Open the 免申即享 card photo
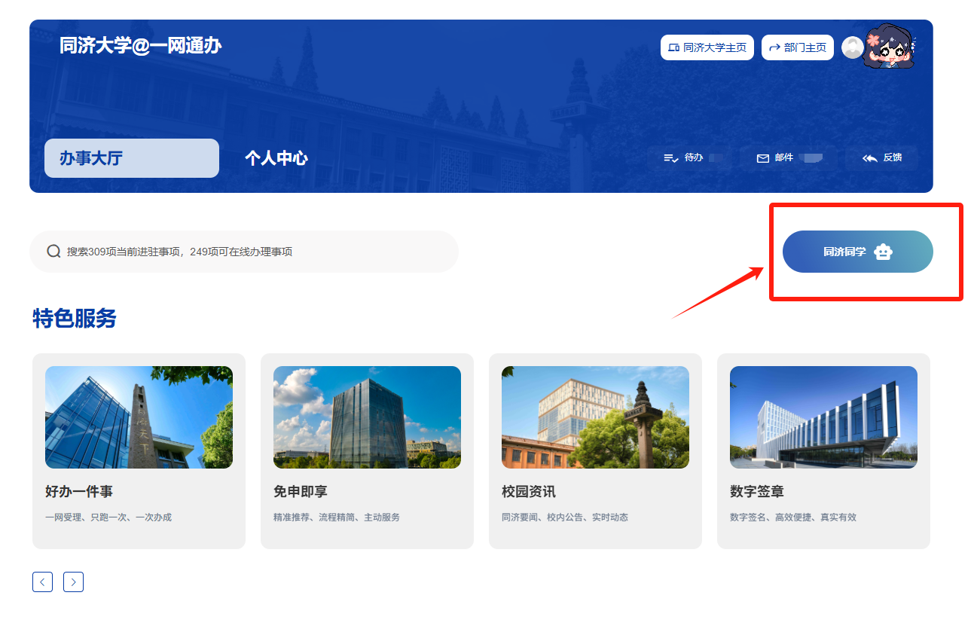This screenshot has width=974, height=626. click(x=367, y=417)
